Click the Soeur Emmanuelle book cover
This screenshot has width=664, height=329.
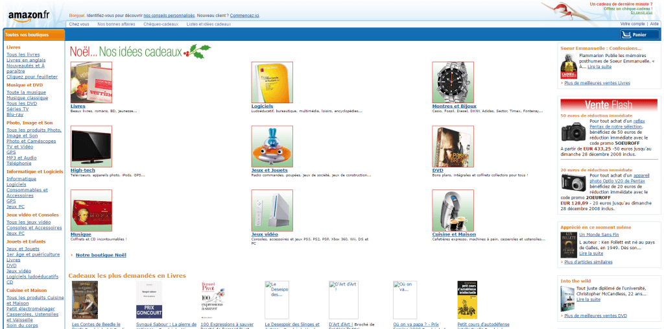(568, 66)
